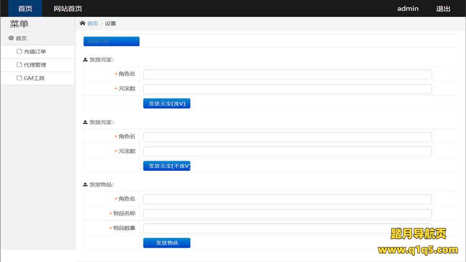
Task: Click user icon of the first 发放元宝 heading
Action: point(85,60)
